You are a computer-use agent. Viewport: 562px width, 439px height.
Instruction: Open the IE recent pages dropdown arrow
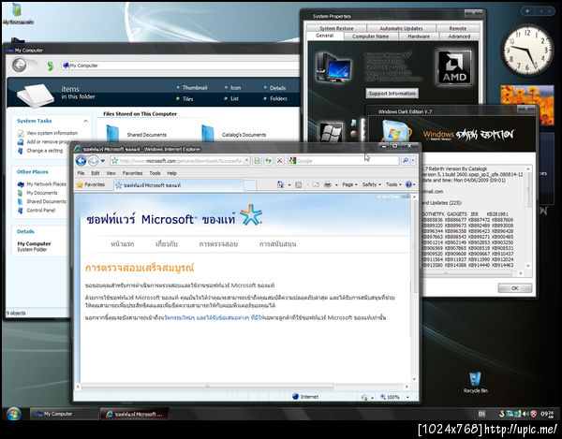point(103,161)
